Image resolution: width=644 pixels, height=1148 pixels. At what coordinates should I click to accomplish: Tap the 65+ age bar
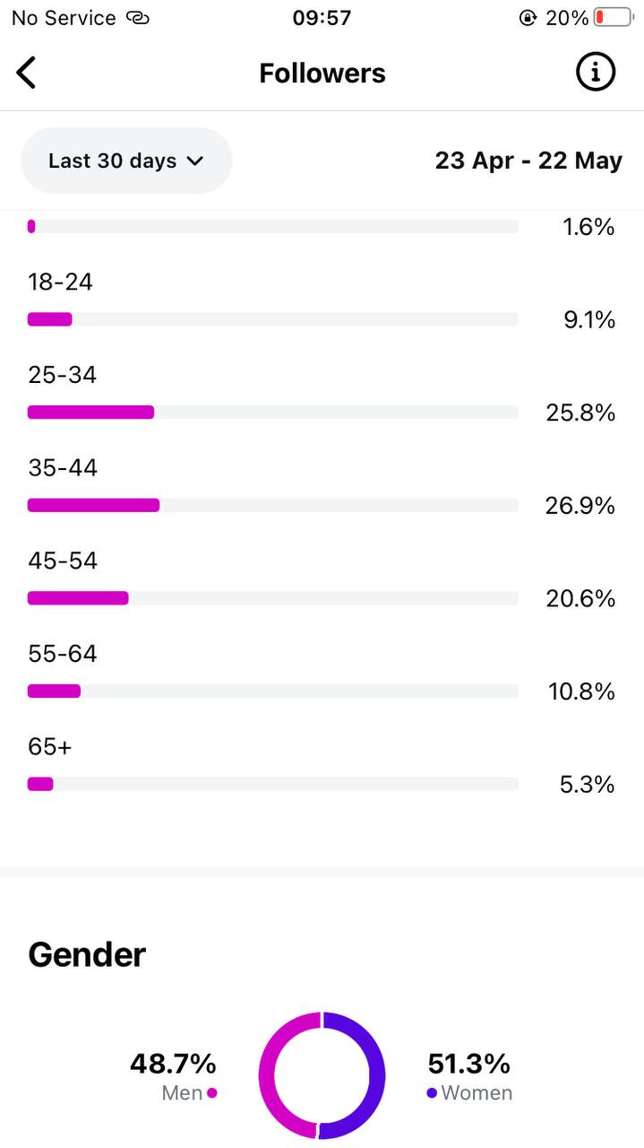tap(273, 784)
